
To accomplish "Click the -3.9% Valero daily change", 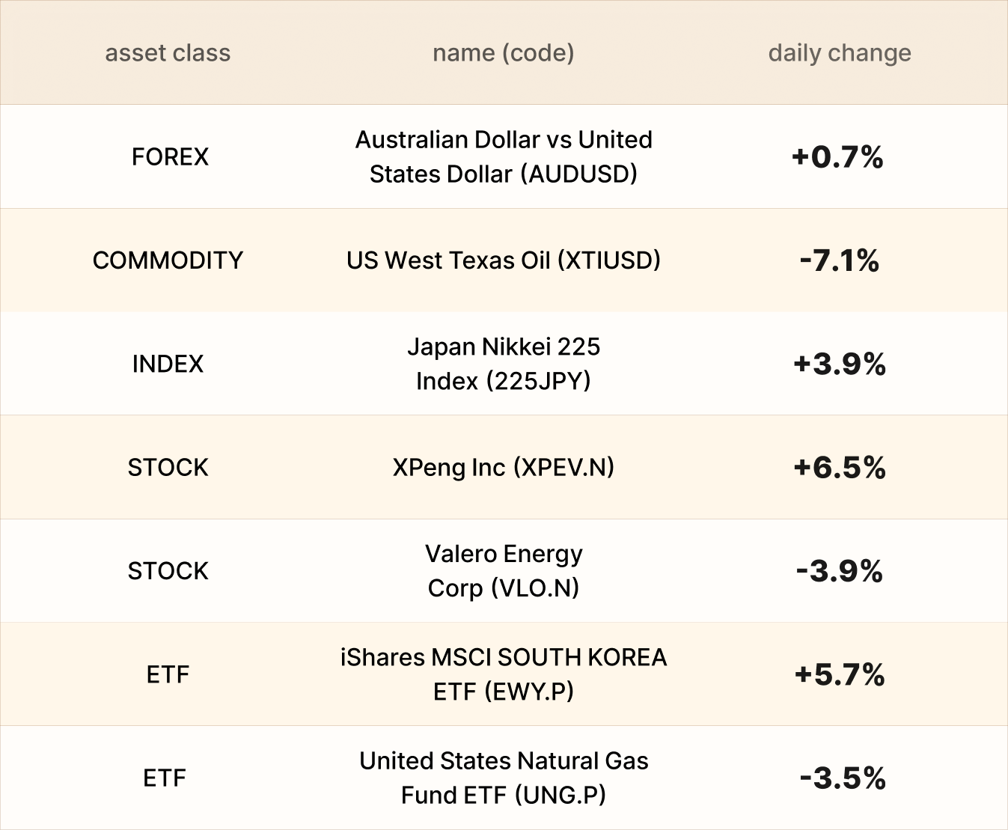I will (839, 571).
